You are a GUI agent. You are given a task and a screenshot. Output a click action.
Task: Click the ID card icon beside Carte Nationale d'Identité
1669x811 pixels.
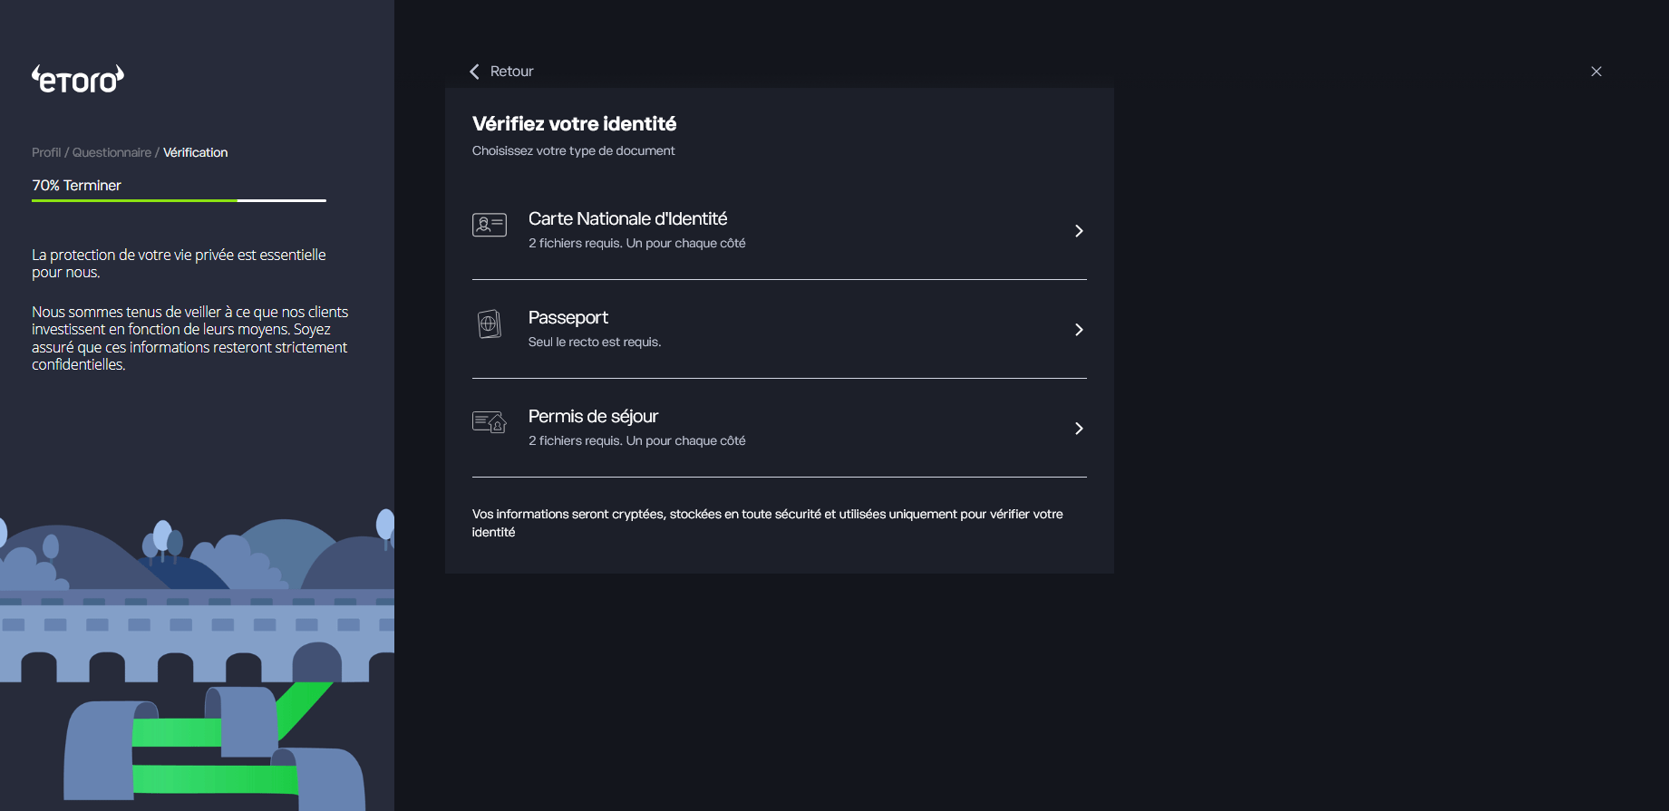click(490, 225)
